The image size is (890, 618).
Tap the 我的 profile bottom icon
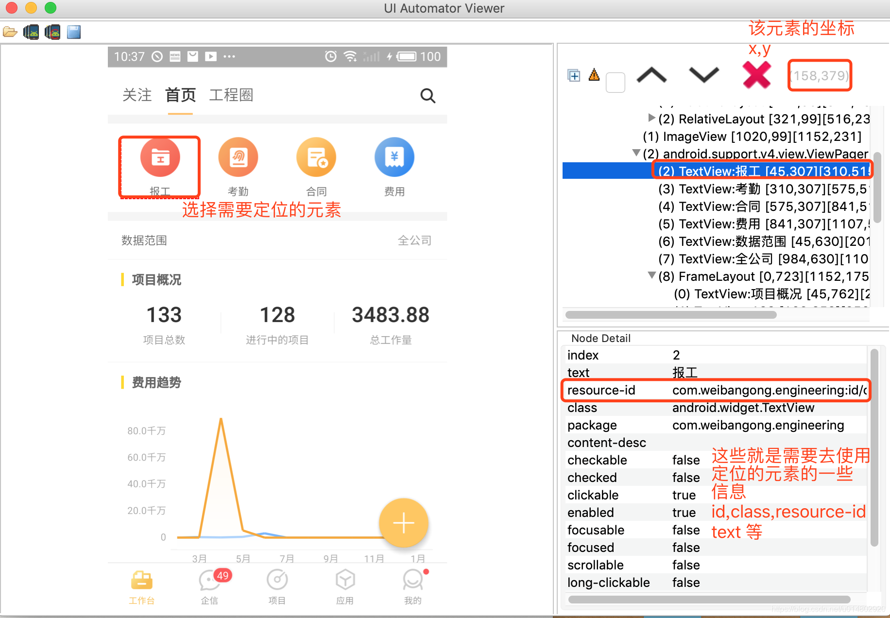[x=413, y=580]
